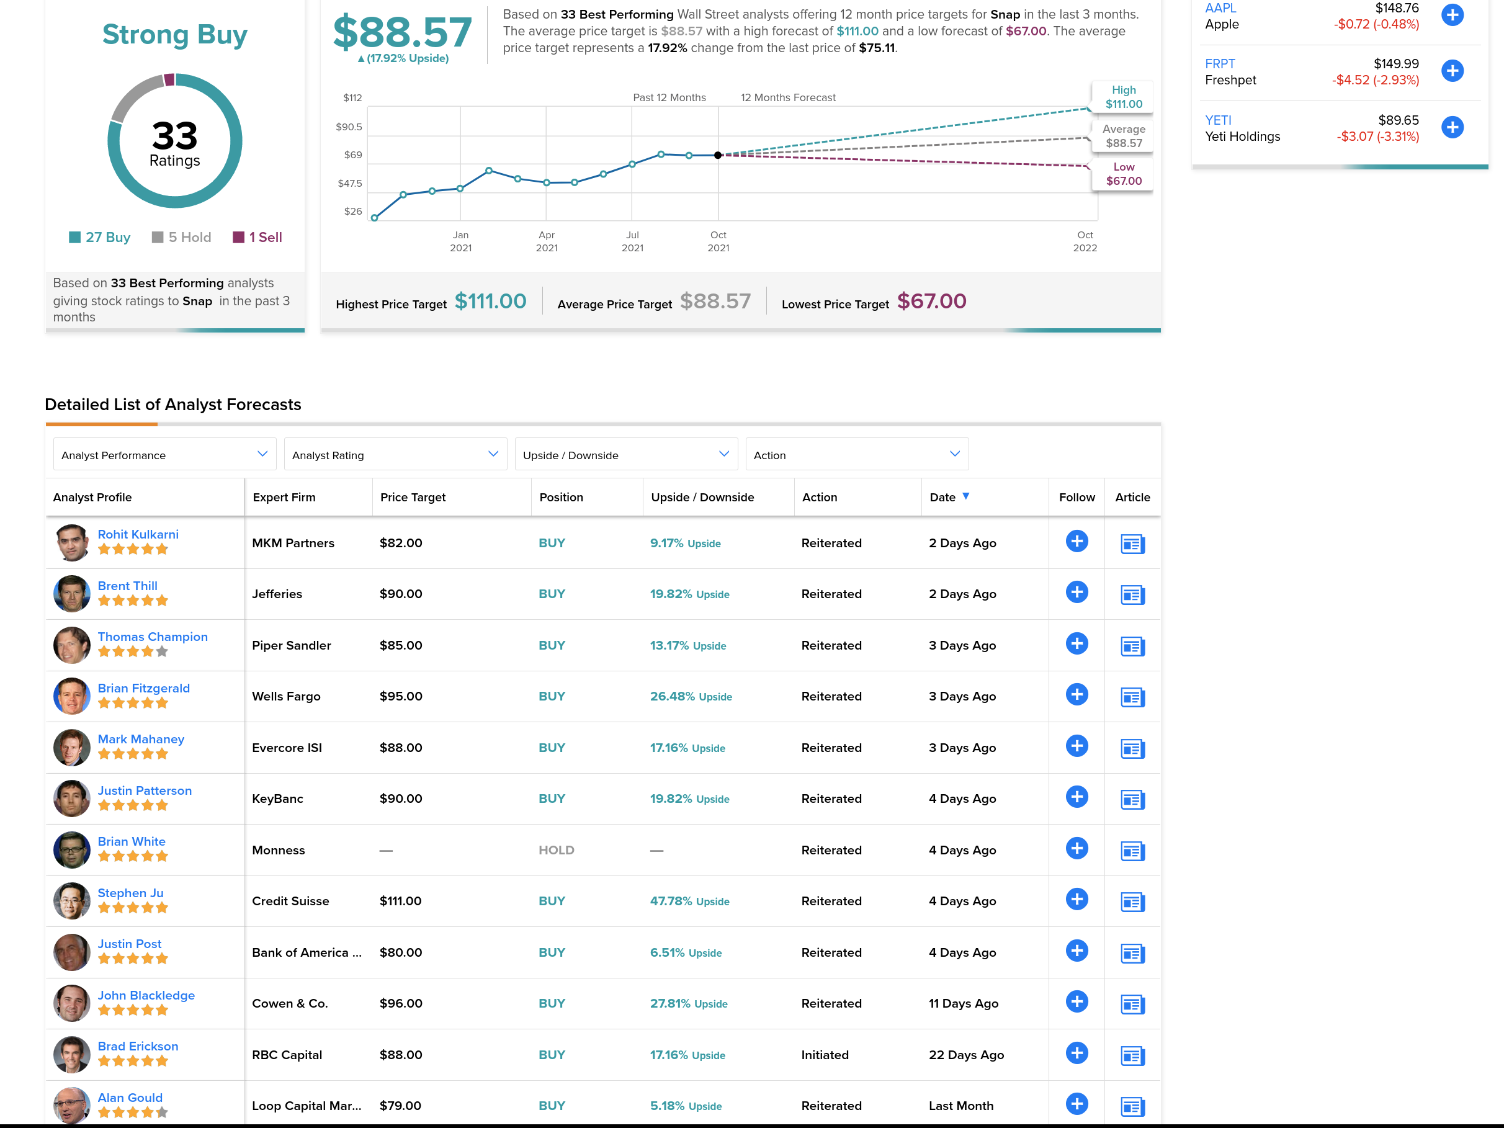Add Apple AAPL to watchlist
This screenshot has height=1128, width=1504.
[1452, 15]
